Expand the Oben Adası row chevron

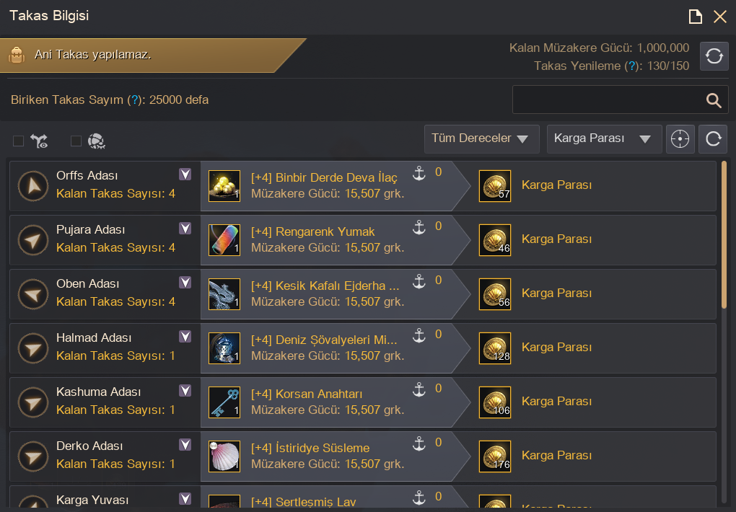(x=185, y=282)
